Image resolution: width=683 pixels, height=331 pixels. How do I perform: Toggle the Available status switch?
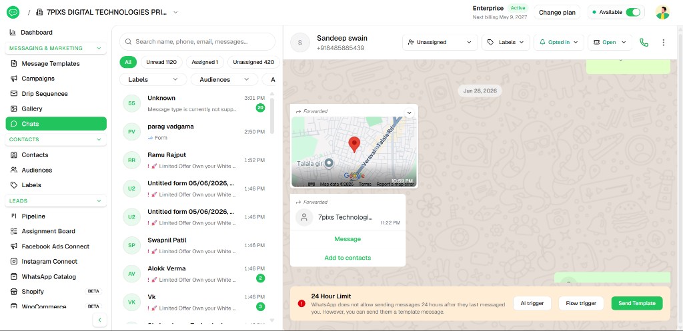tap(633, 12)
